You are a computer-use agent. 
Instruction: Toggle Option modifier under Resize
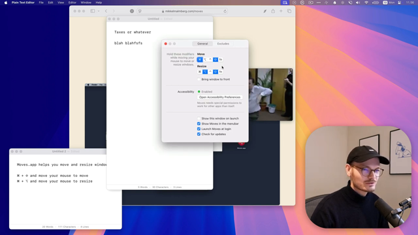[x=205, y=72]
